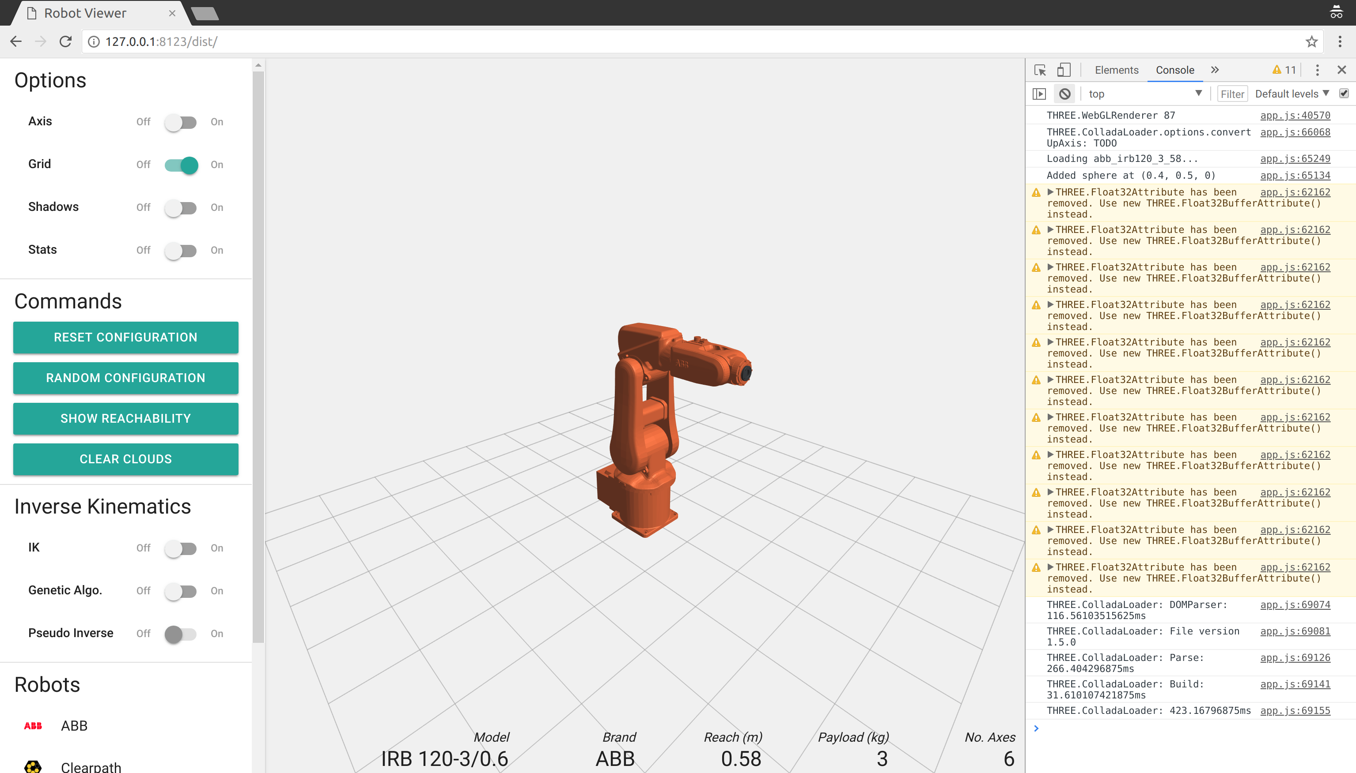Click the warnings count indicator
This screenshot has width=1356, height=773.
[1284, 70]
